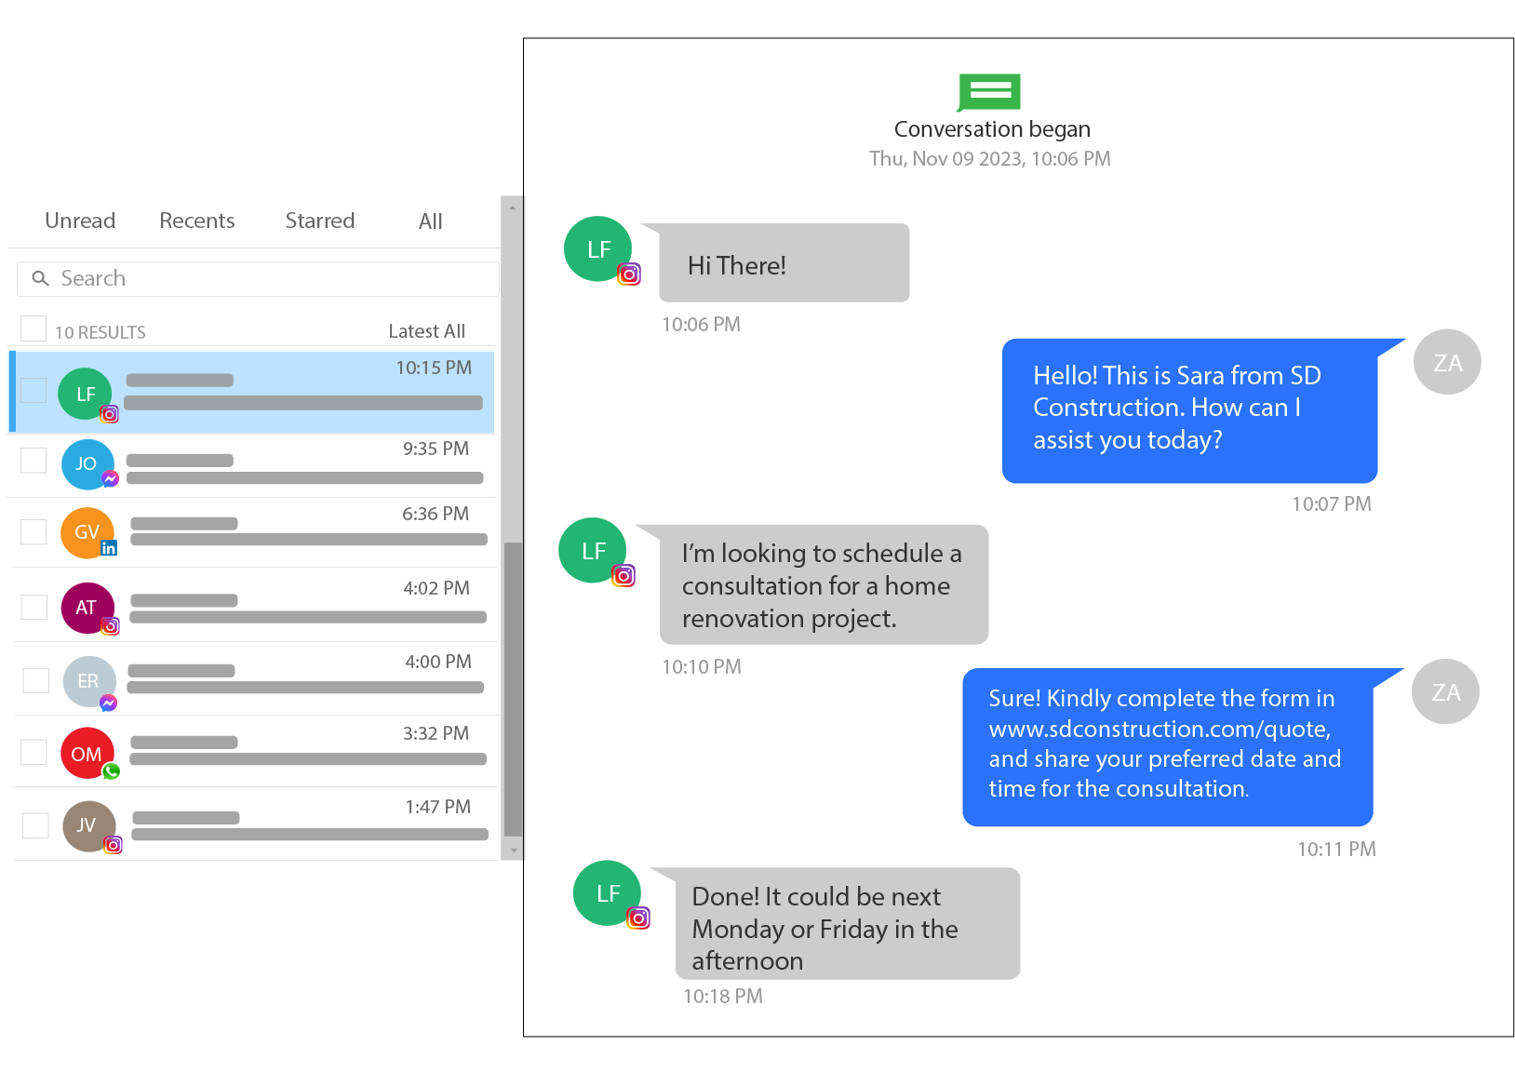Click the scroll up arrow of conversation list
The height and width of the screenshot is (1072, 1515).
click(513, 207)
